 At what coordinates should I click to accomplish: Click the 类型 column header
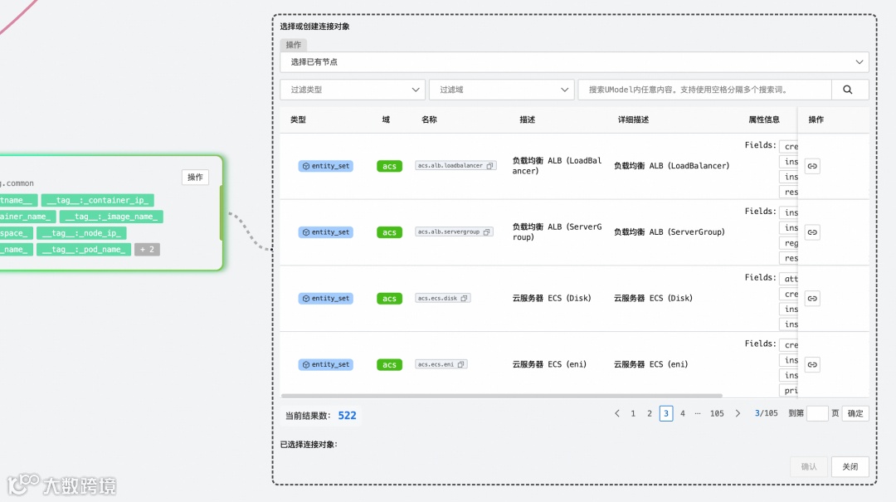[x=299, y=119]
